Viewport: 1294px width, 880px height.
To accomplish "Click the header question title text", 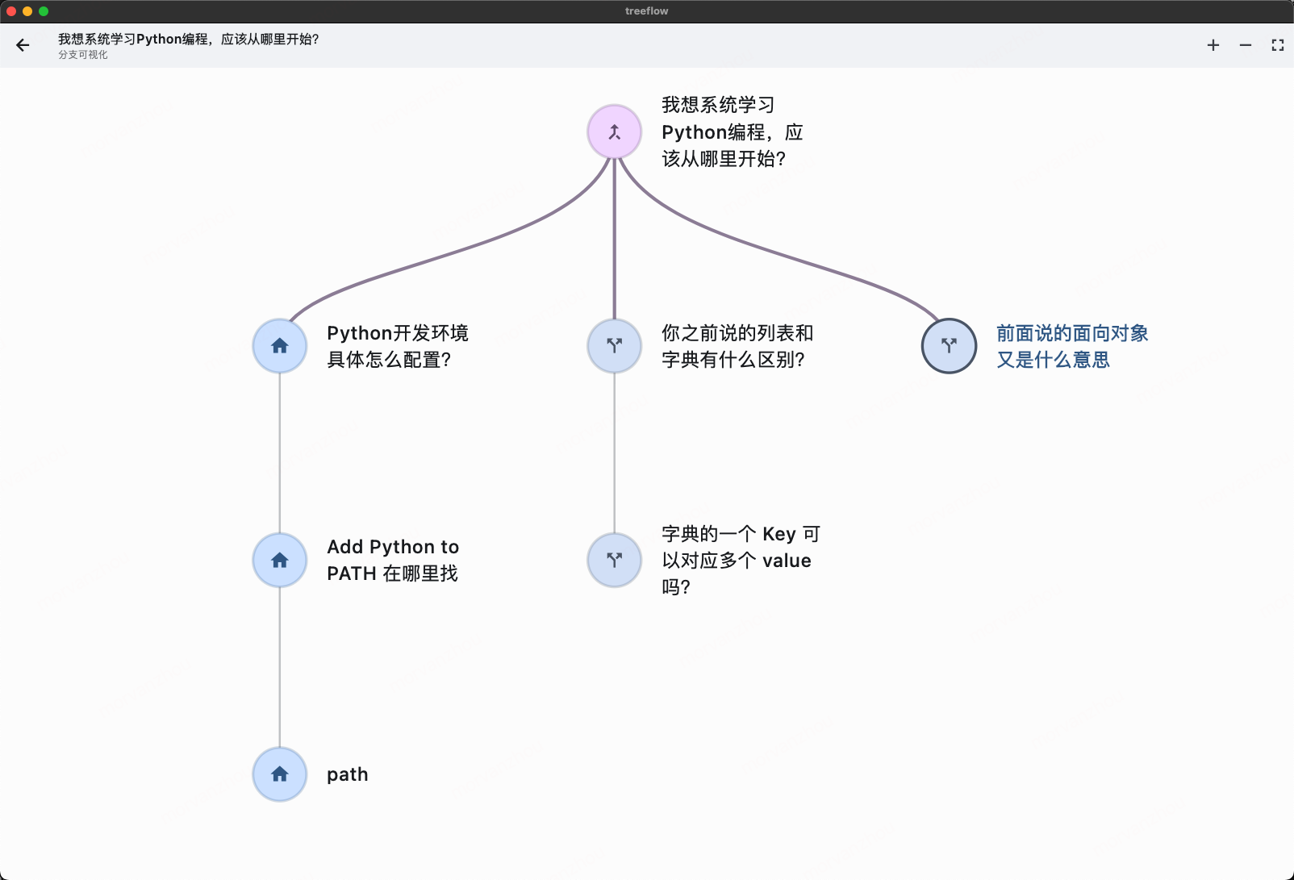I will pyautogui.click(x=188, y=39).
